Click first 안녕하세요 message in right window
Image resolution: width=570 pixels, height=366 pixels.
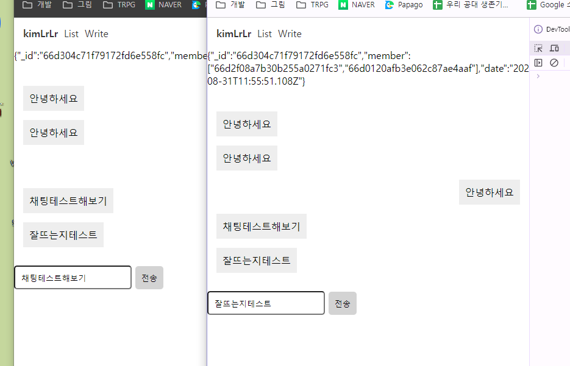247,124
